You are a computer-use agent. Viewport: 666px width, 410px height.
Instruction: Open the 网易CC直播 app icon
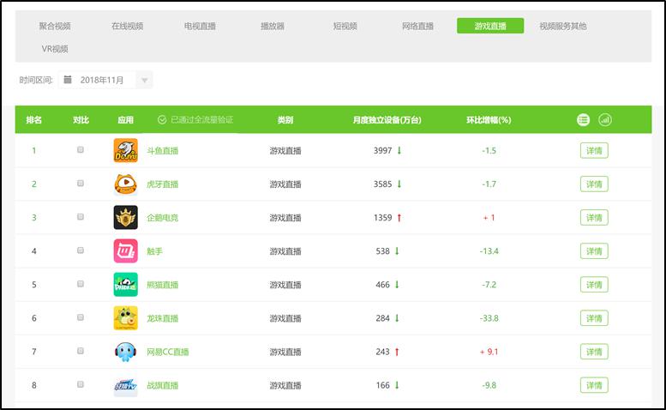tap(126, 352)
